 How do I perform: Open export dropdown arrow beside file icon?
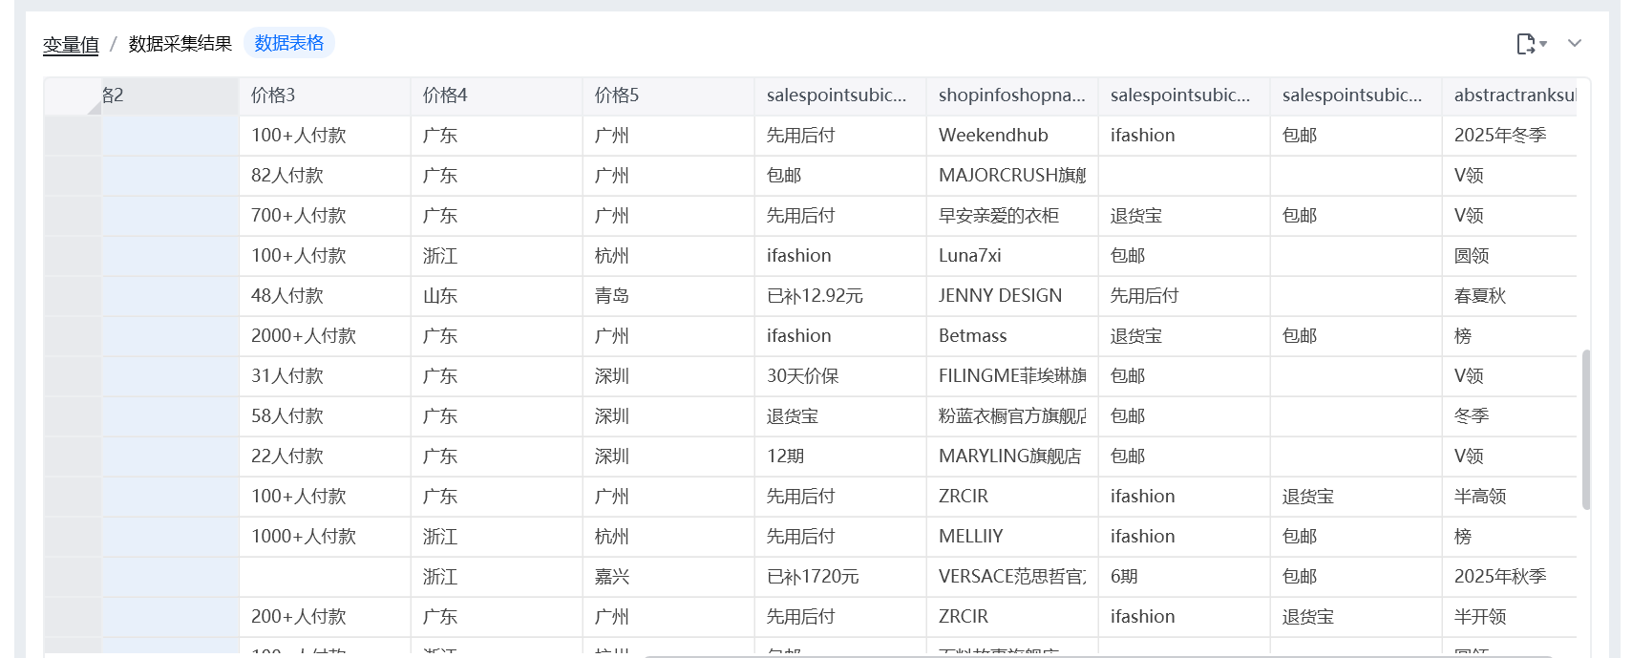(x=1543, y=44)
